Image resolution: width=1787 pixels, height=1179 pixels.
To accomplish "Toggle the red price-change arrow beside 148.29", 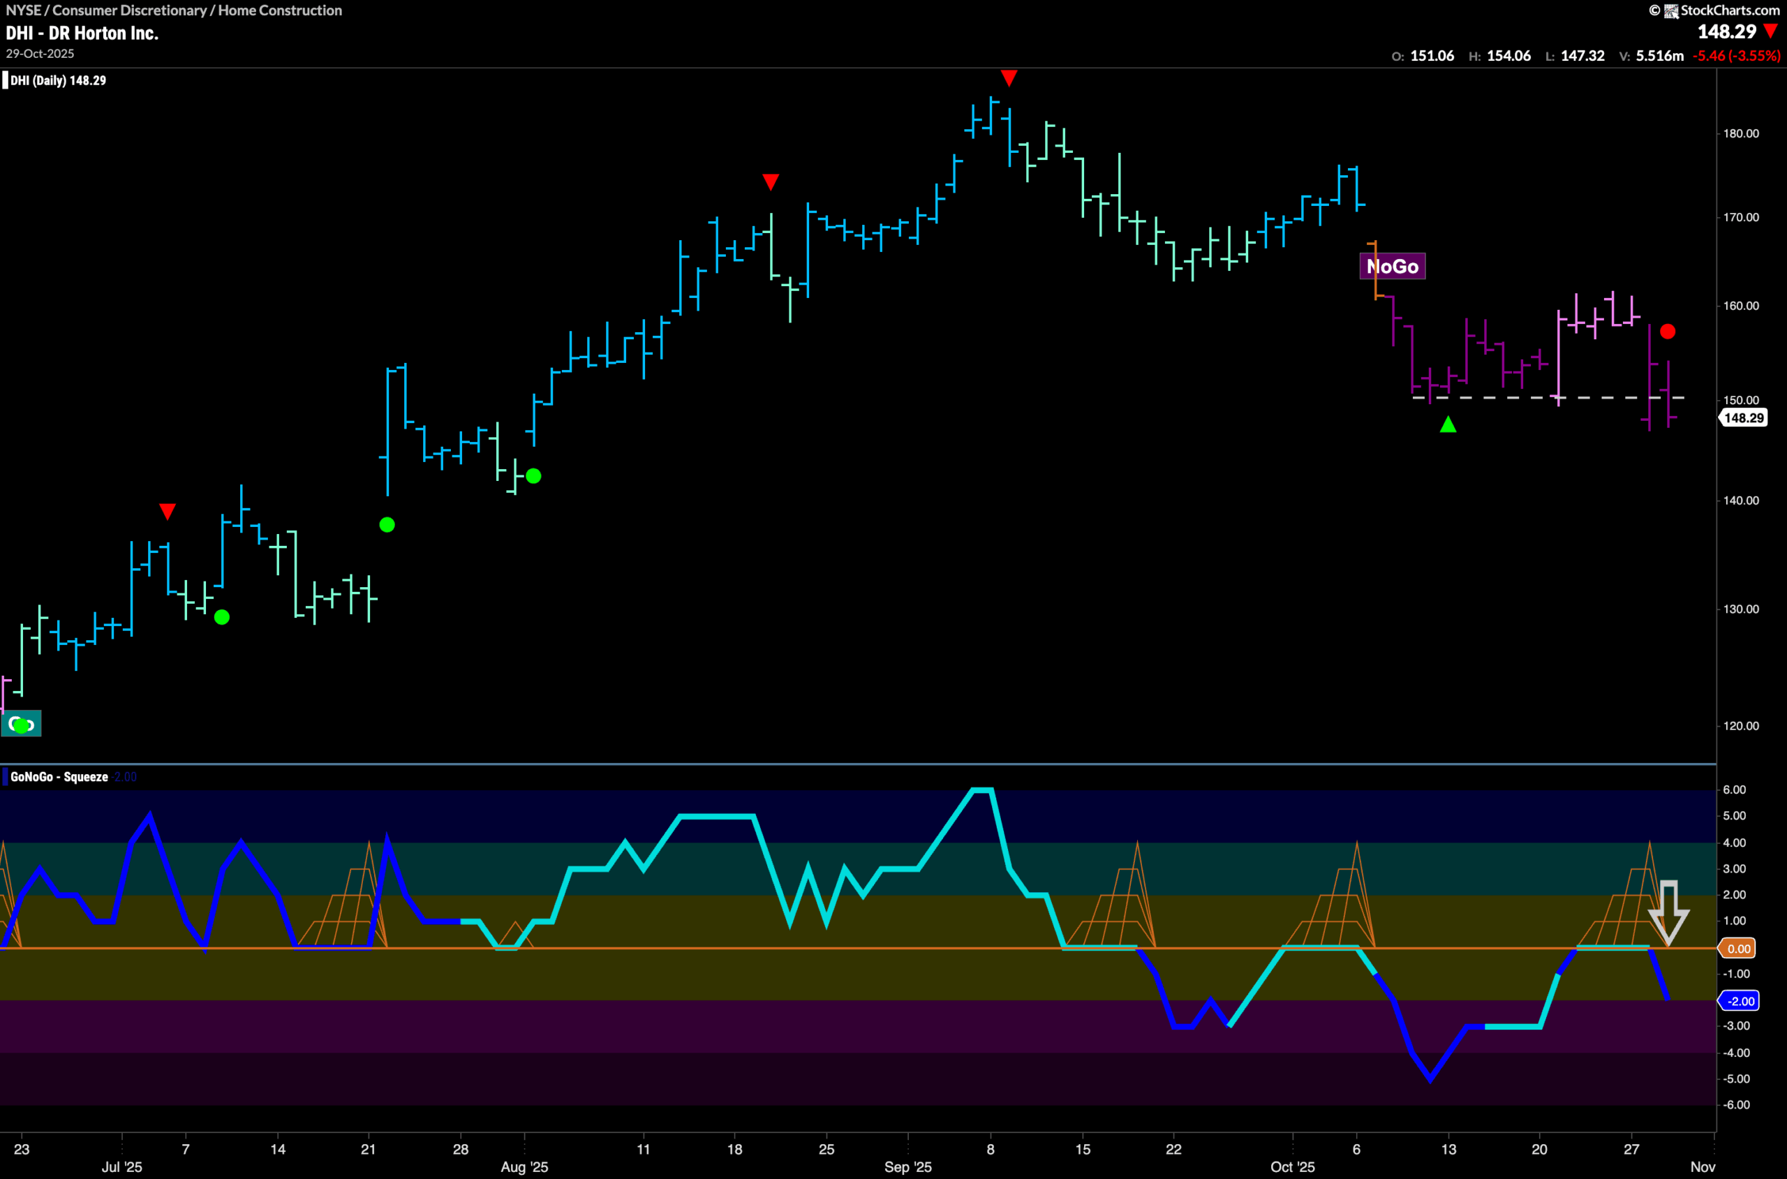I will coord(1771,32).
